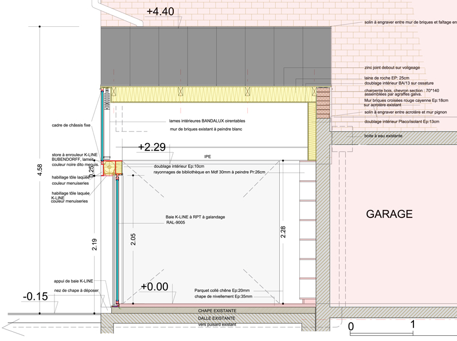Select the 'laine de roche EP: 25cm' annotation
Screen dimensions: 457x341
[387, 78]
